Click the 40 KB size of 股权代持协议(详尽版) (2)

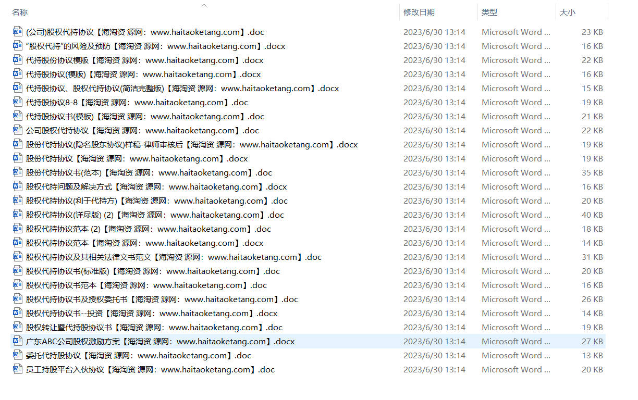point(592,215)
